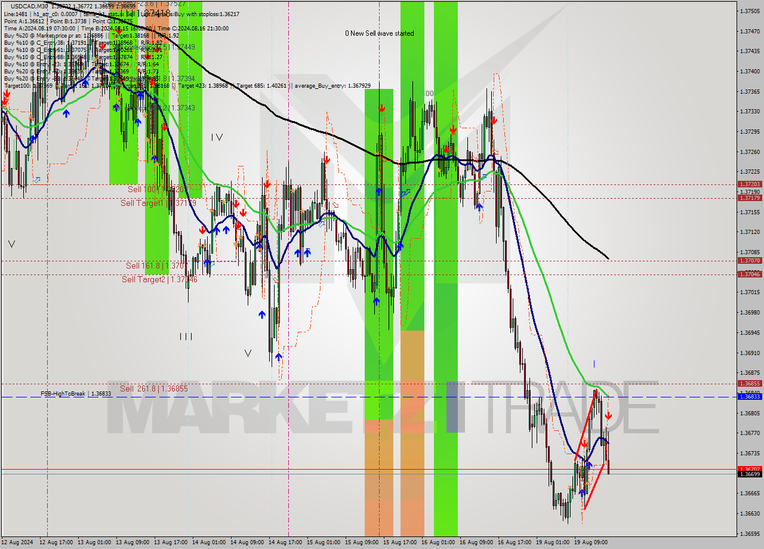The height and width of the screenshot is (549, 764).
Task: Click the 1.36945 price scale value
Action: pos(750,332)
